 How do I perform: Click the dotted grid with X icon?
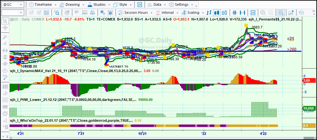[x=281, y=12]
